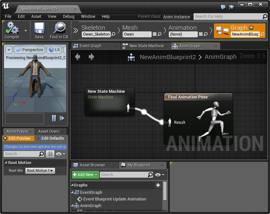The image size is (270, 214).
Task: Browse to Owen_Skeleton using magnifier icon
Action: coord(113,34)
